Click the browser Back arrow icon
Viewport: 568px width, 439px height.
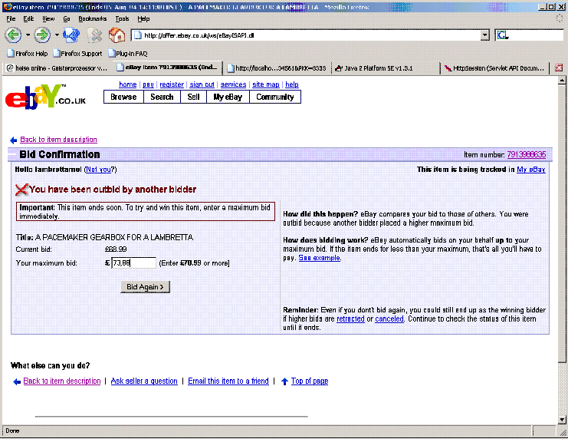(13, 35)
